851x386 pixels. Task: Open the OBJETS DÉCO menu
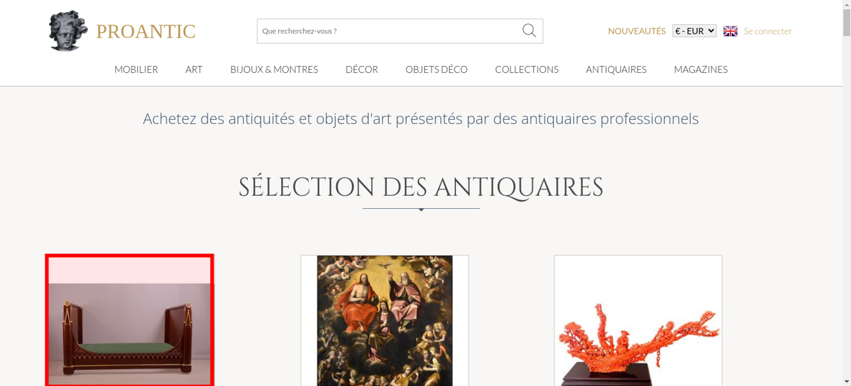coord(437,69)
